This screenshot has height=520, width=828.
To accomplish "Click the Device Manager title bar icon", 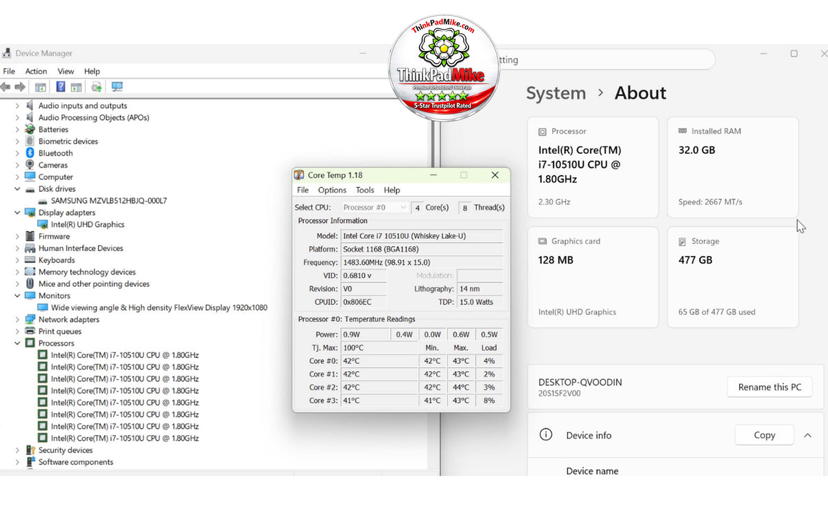I will 7,53.
